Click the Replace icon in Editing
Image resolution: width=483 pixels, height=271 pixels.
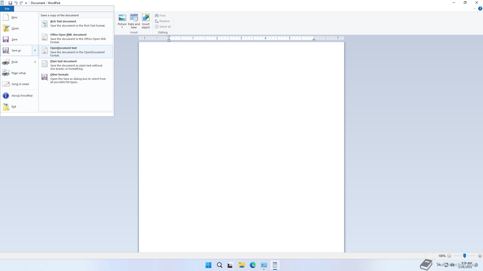tap(157, 21)
